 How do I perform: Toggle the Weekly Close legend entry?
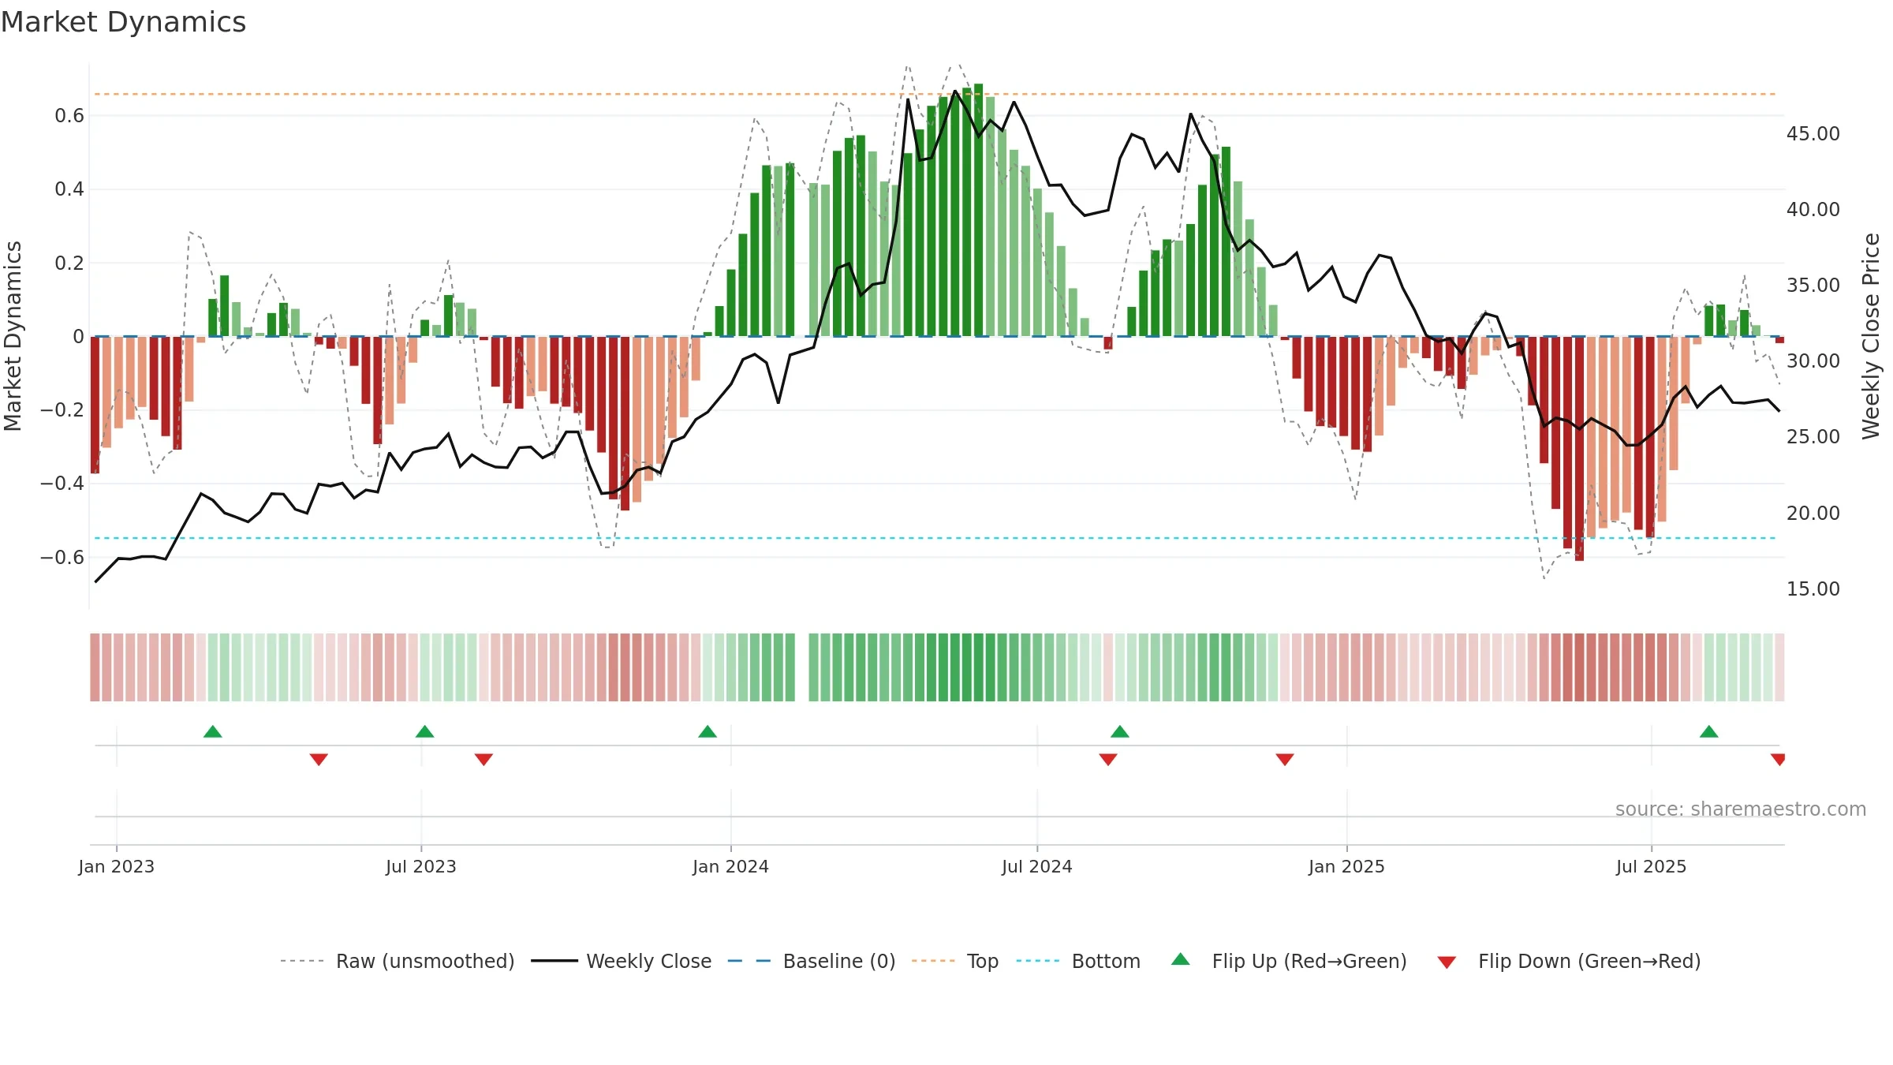pos(621,961)
